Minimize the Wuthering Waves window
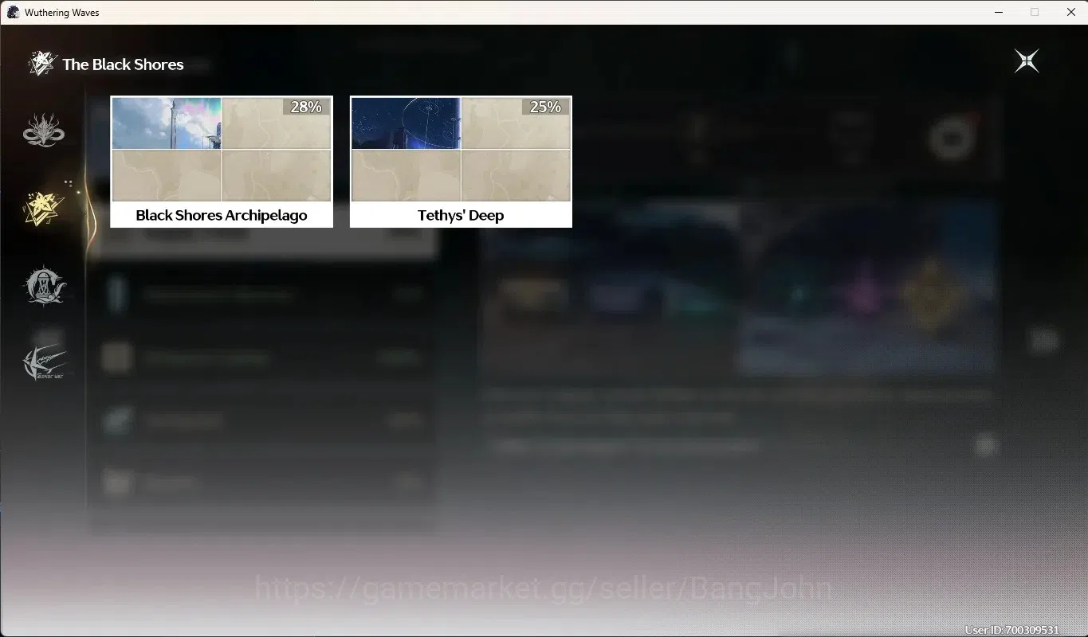The height and width of the screenshot is (637, 1088). 999,12
